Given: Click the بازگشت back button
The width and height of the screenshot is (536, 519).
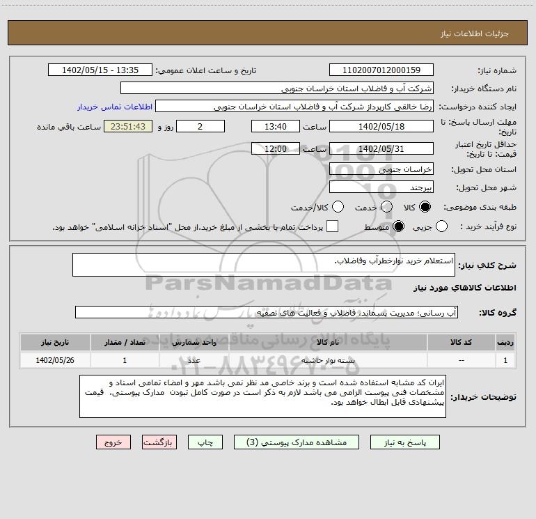Looking at the screenshot, I should 159,442.
